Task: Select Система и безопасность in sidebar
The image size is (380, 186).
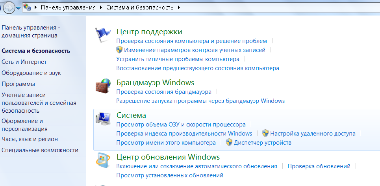Action: pos(36,51)
